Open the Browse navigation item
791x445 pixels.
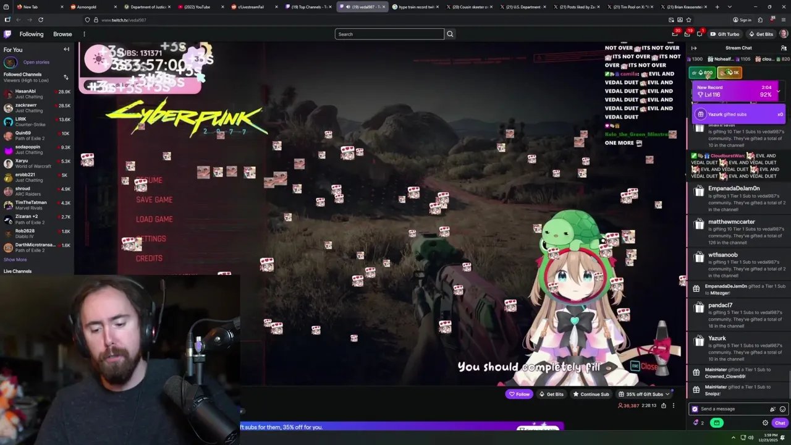pyautogui.click(x=62, y=34)
